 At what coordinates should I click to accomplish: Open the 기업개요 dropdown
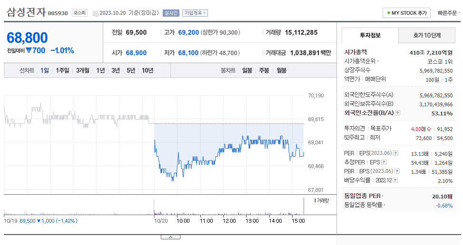195,13
